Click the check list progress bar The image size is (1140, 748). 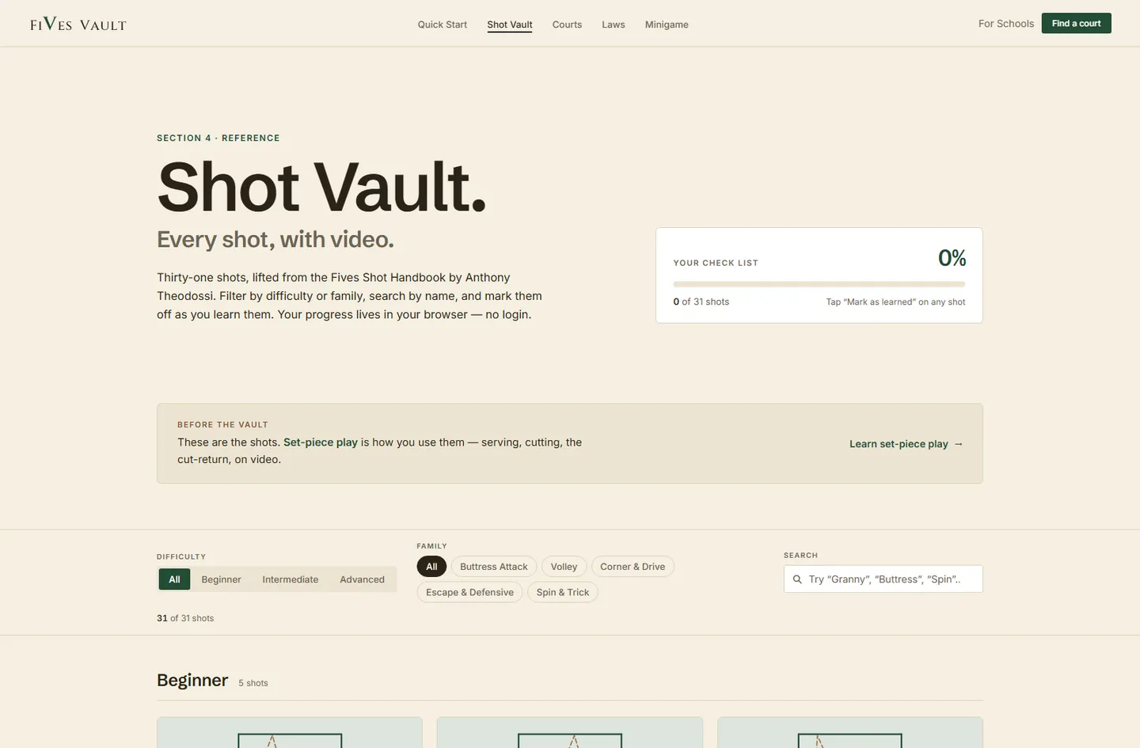[x=819, y=284]
